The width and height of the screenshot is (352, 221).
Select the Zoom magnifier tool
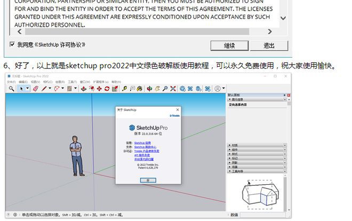(165, 89)
